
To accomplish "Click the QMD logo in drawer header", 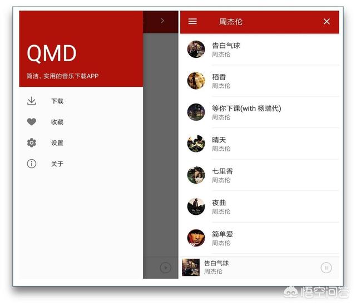I will pos(52,53).
